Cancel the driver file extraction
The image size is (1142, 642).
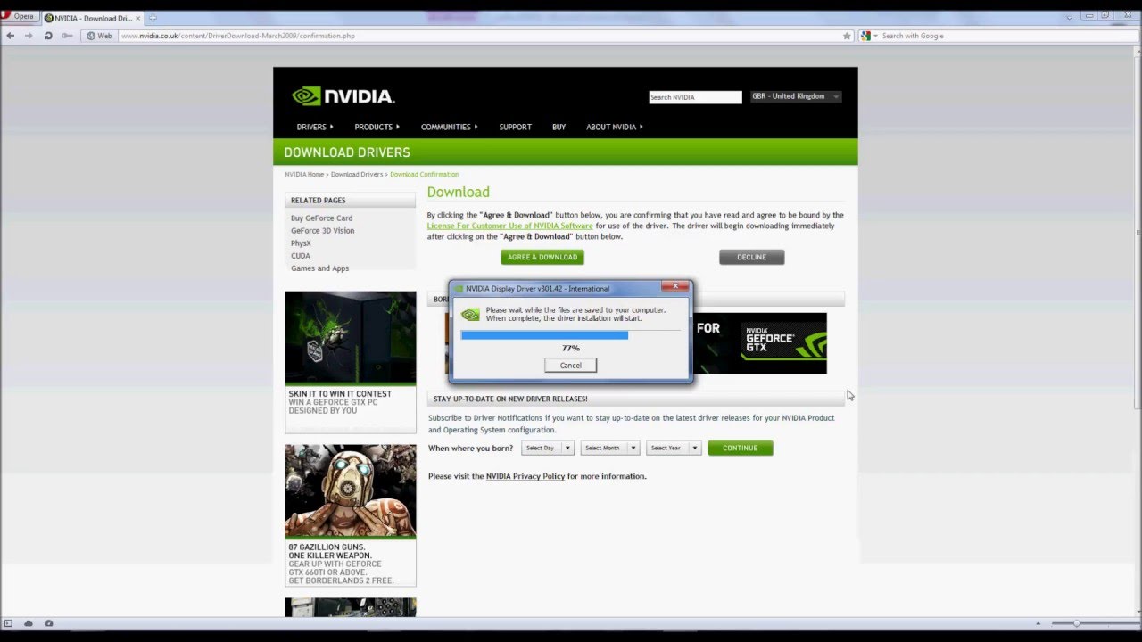tap(570, 366)
